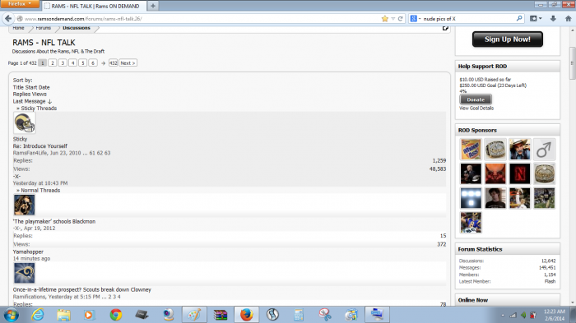Click the Donate button
Image resolution: width=576 pixels, height=323 pixels.
coord(476,99)
